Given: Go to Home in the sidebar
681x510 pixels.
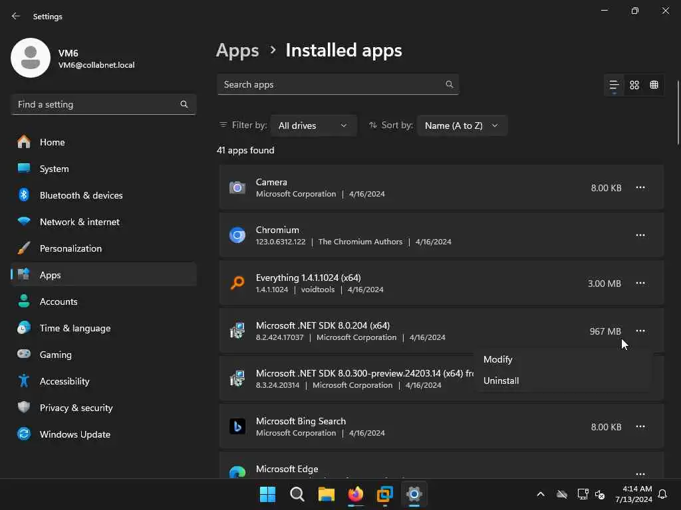Looking at the screenshot, I should (x=103, y=142).
